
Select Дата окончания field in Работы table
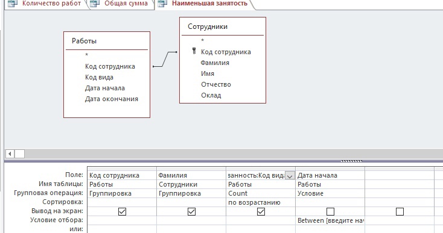(x=111, y=99)
